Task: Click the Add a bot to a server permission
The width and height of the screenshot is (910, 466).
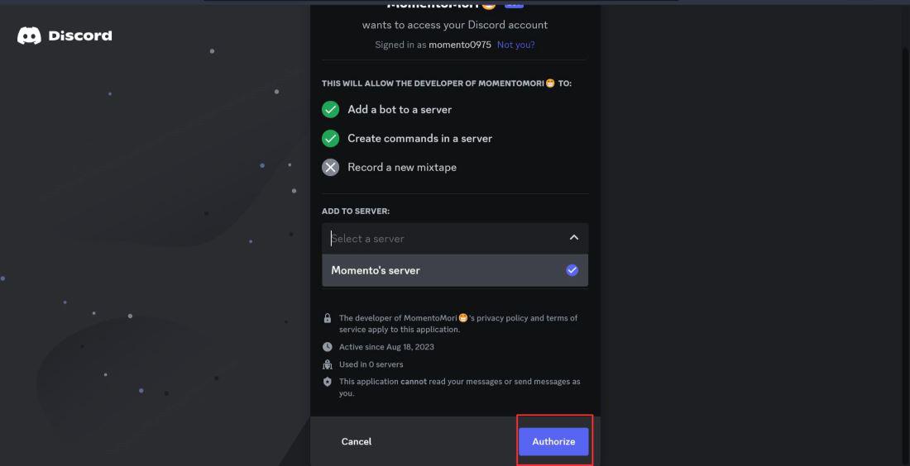Action: coord(400,109)
